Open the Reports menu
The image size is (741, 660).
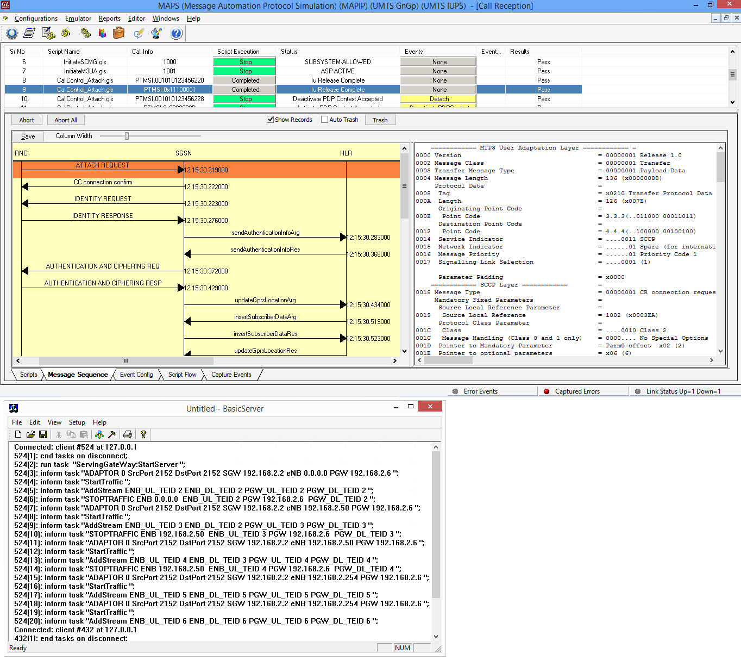pos(109,18)
